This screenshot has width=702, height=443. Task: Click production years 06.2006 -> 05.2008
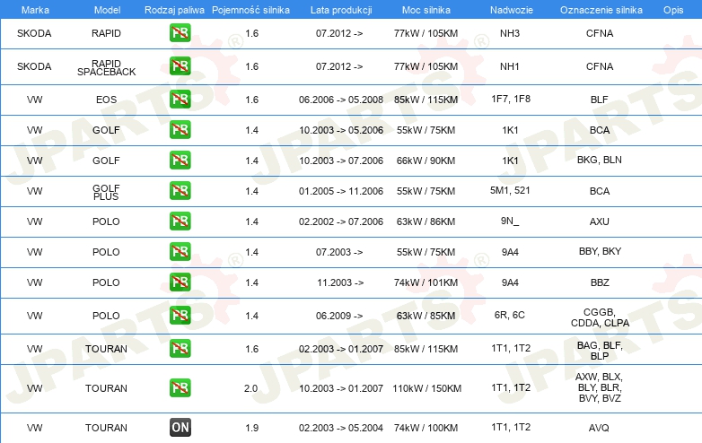coord(341,100)
